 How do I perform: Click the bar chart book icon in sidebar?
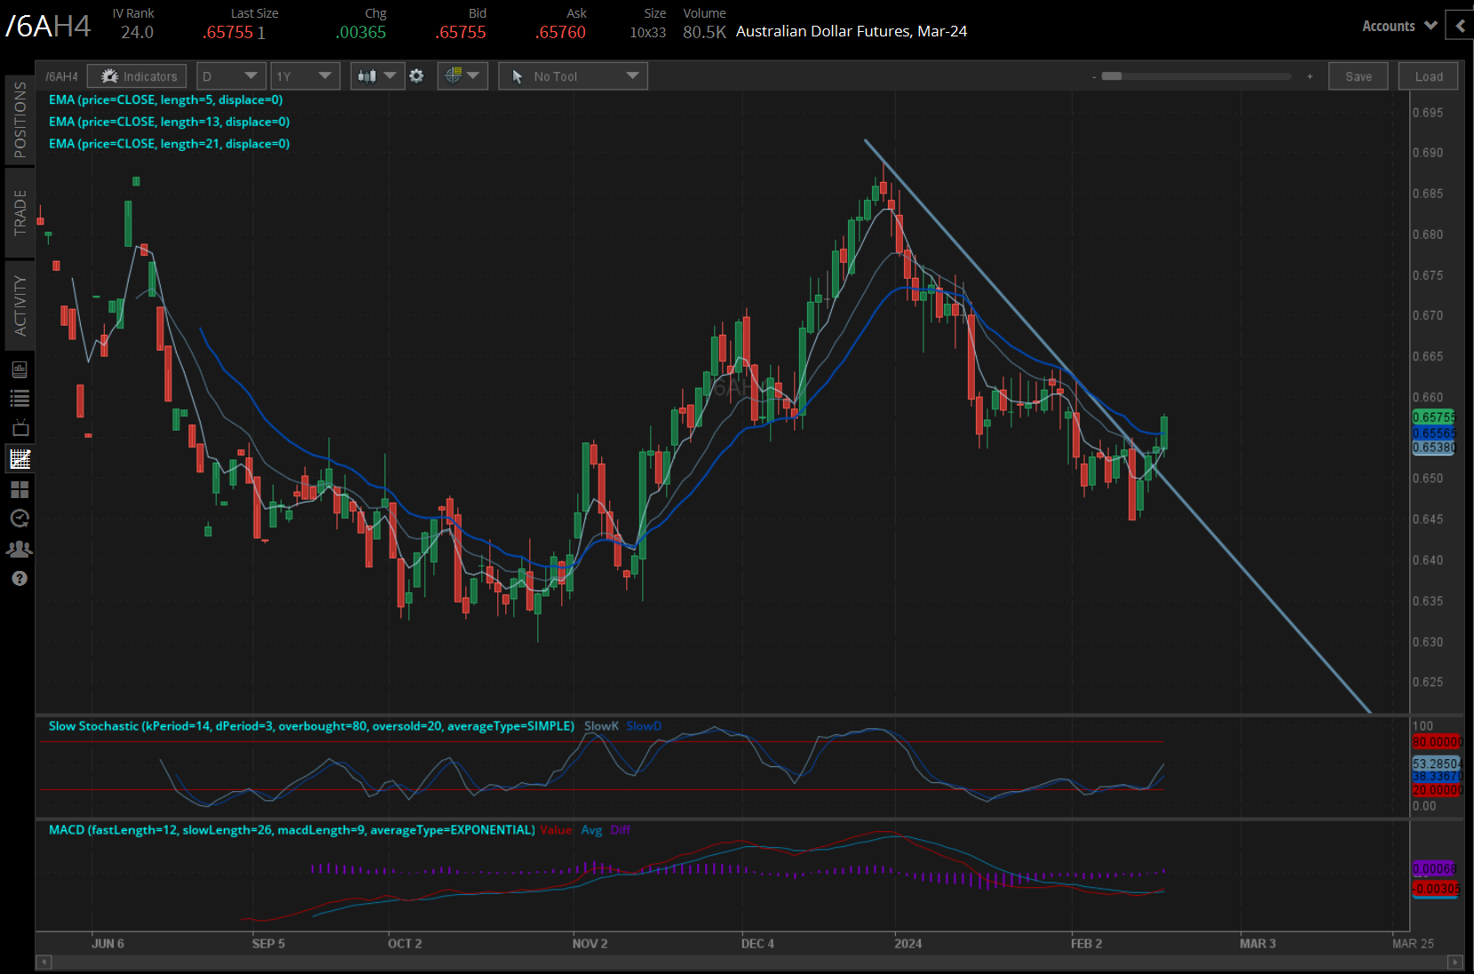[20, 369]
